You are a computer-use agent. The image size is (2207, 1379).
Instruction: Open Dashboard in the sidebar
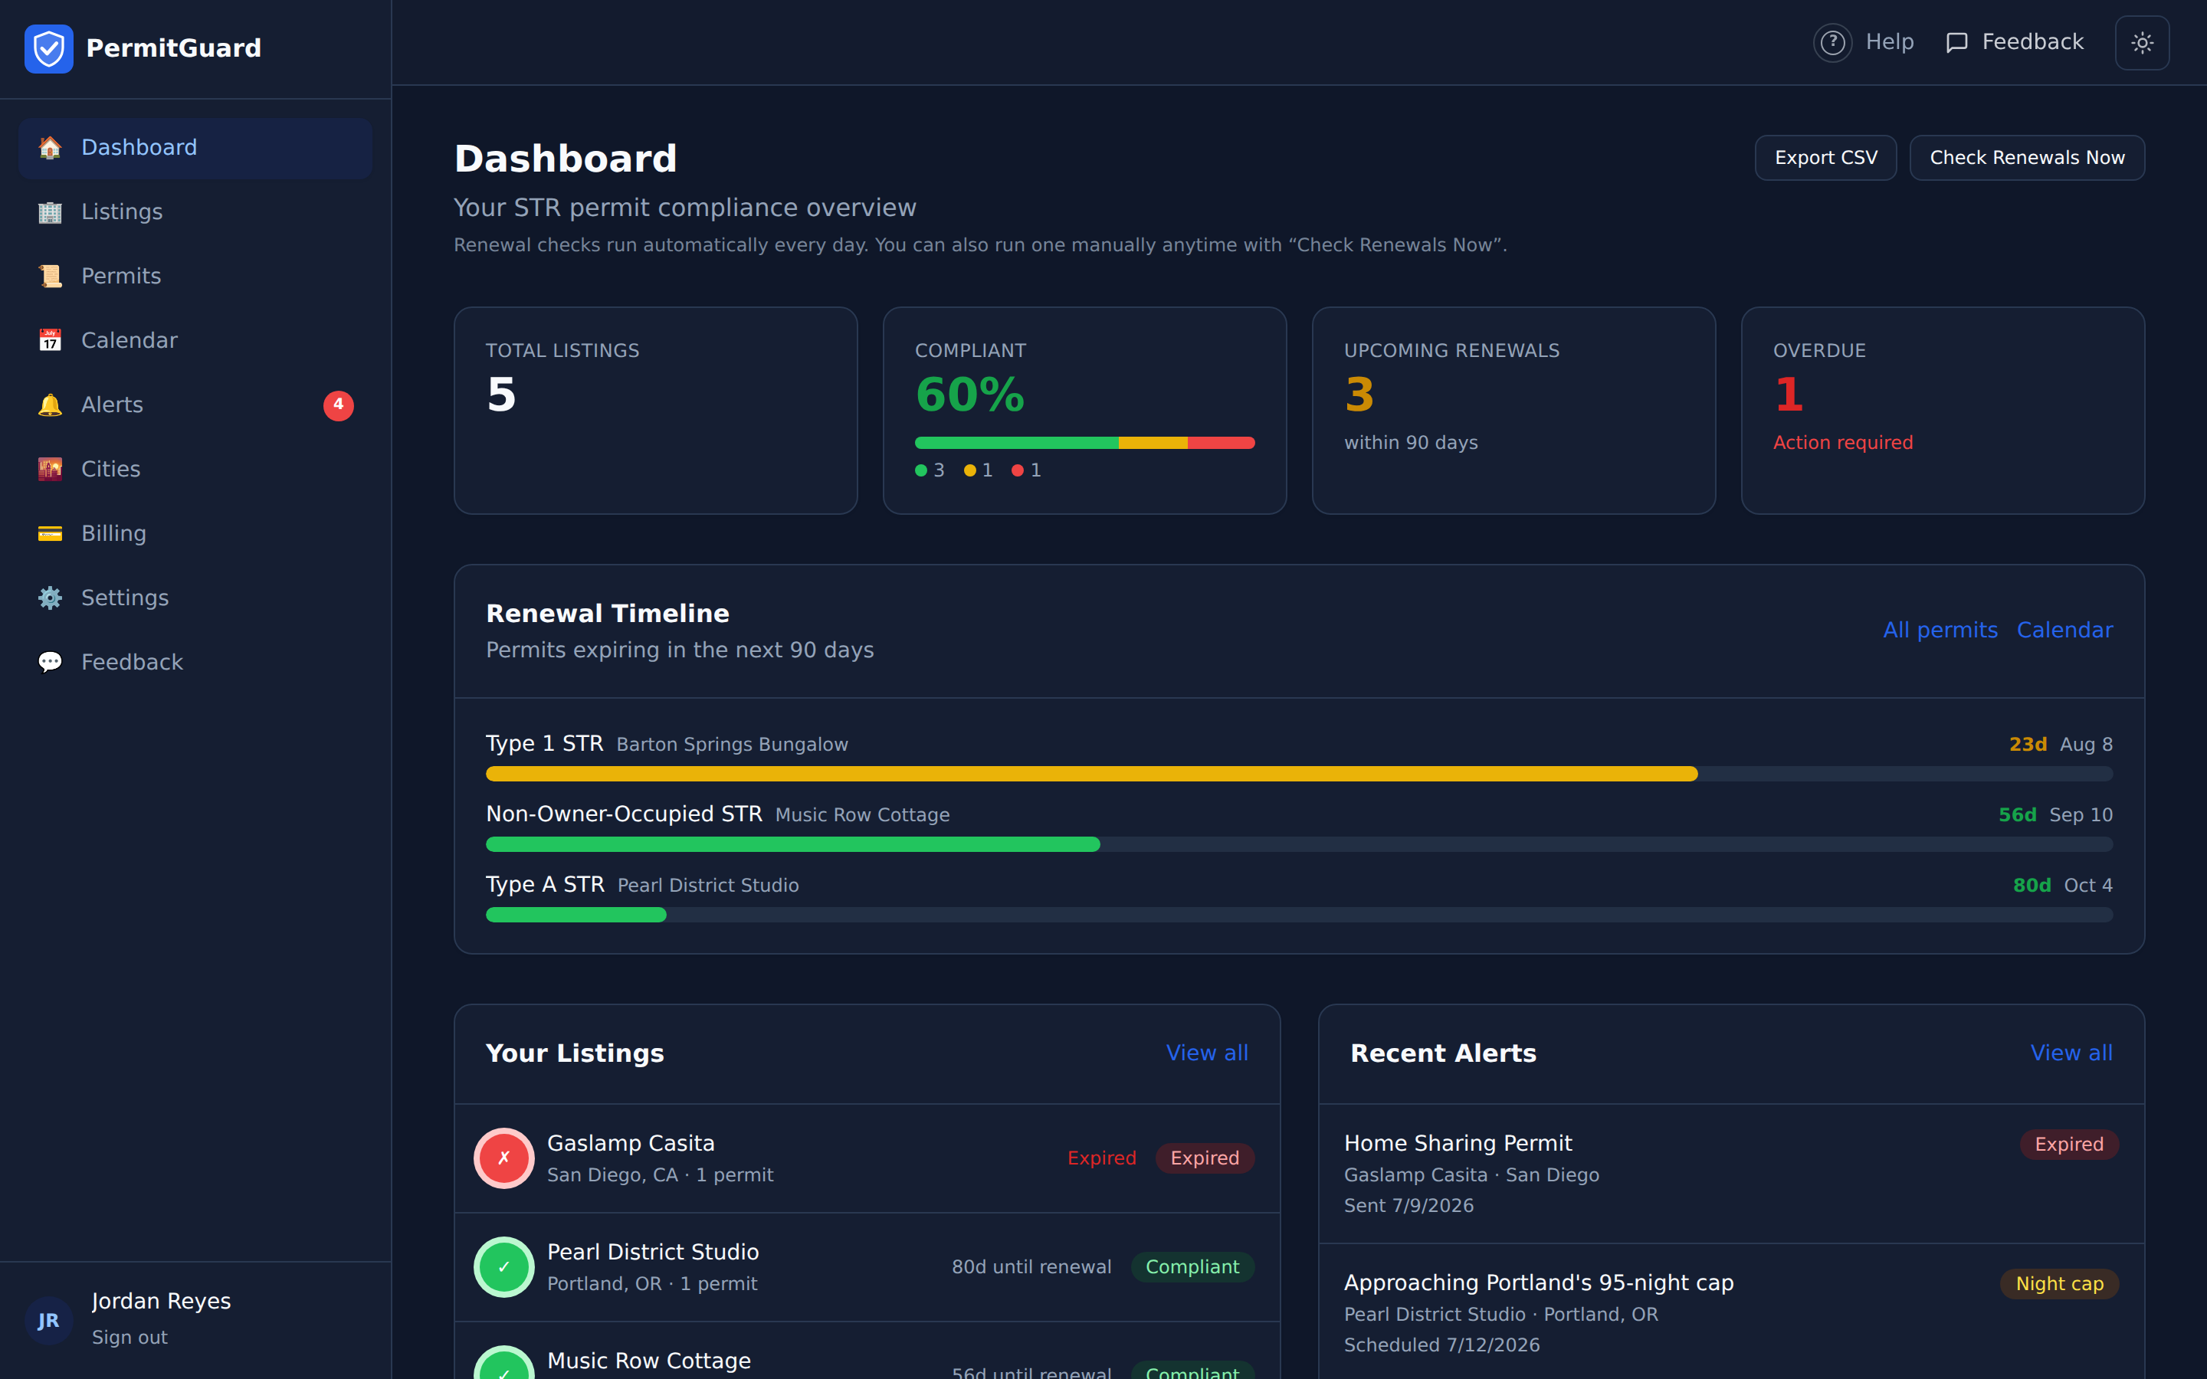pos(195,148)
